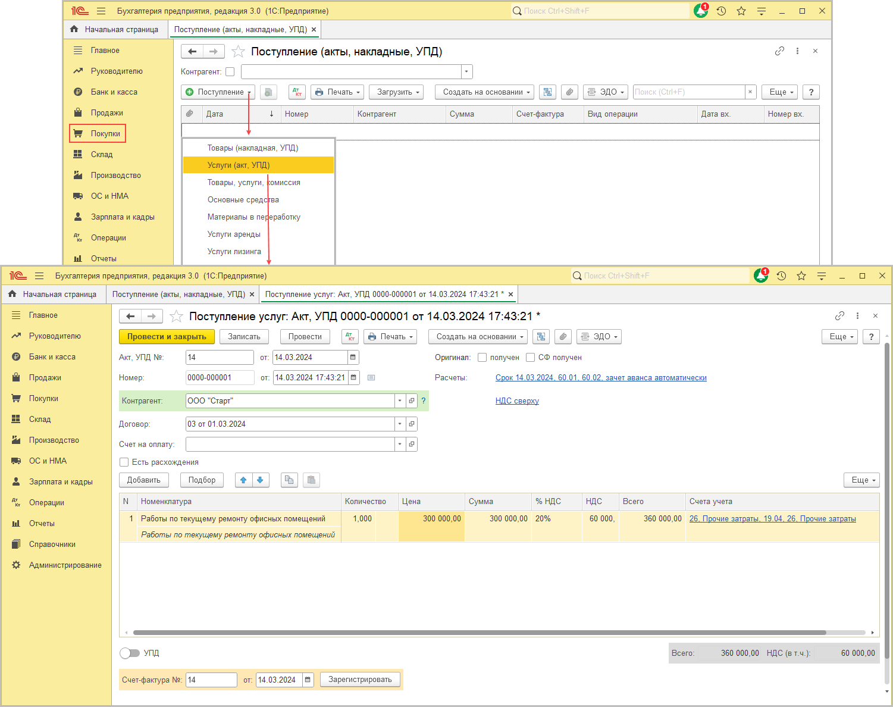Open calendar for Акт, УПД date
Image resolution: width=893 pixels, height=707 pixels.
[353, 358]
